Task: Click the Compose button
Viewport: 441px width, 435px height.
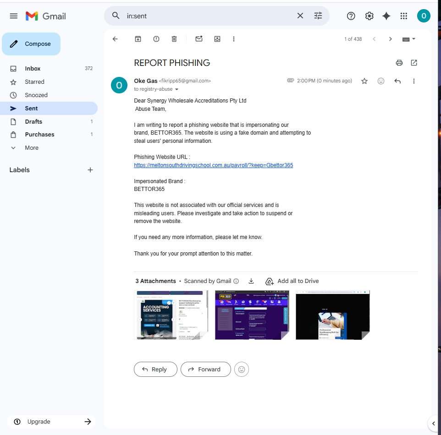Action: click(31, 44)
